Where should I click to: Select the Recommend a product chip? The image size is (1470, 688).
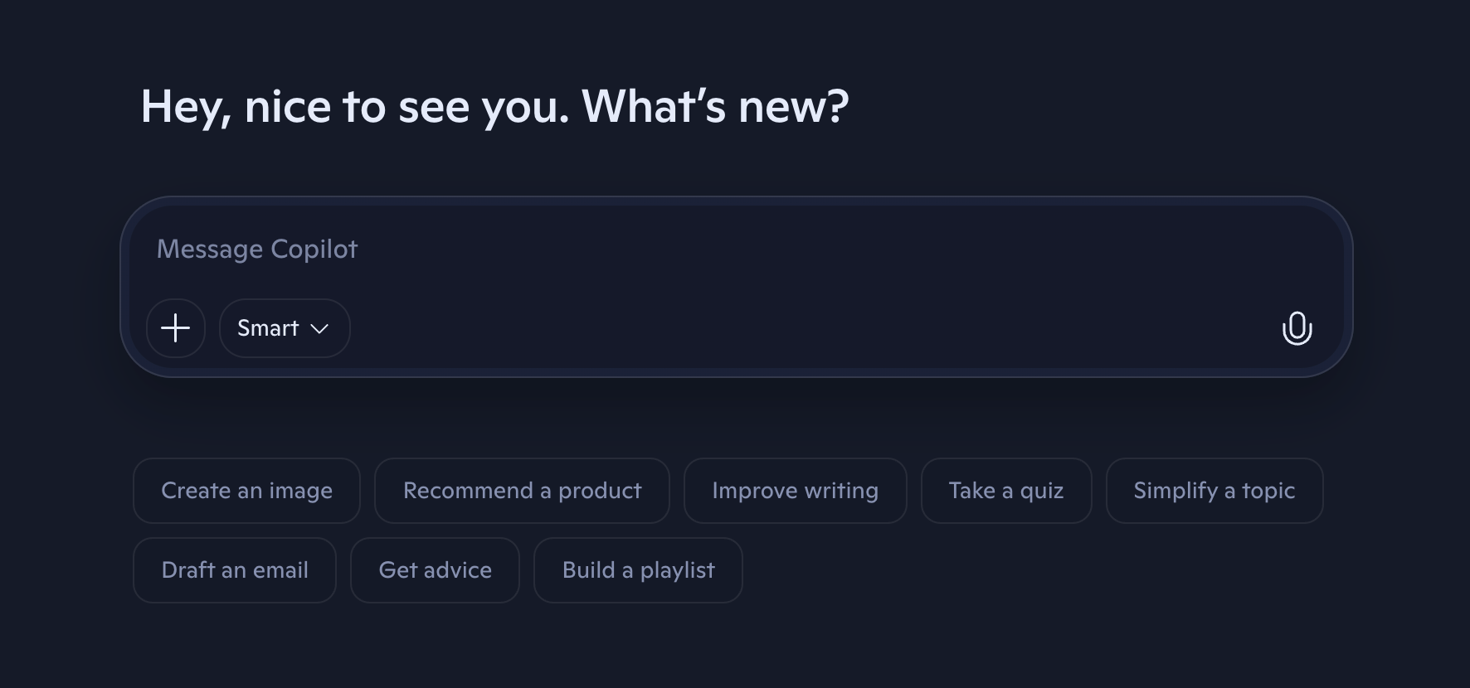click(x=522, y=491)
